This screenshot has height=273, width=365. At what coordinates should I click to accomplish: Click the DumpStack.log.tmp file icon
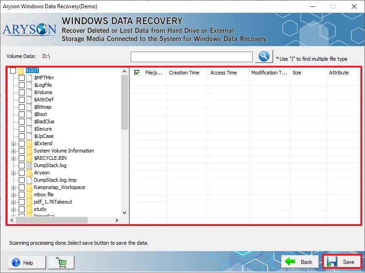click(x=29, y=180)
